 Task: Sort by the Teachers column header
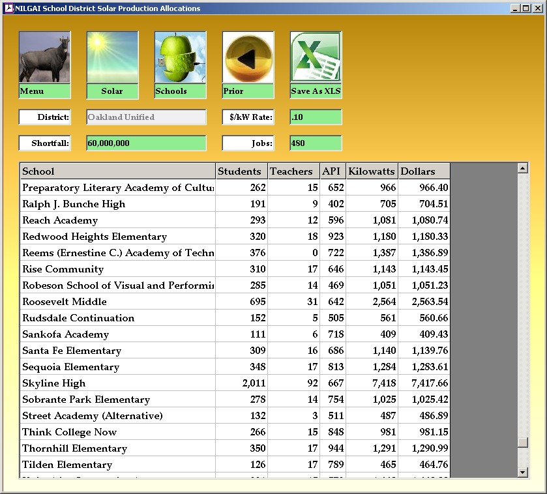(x=293, y=171)
